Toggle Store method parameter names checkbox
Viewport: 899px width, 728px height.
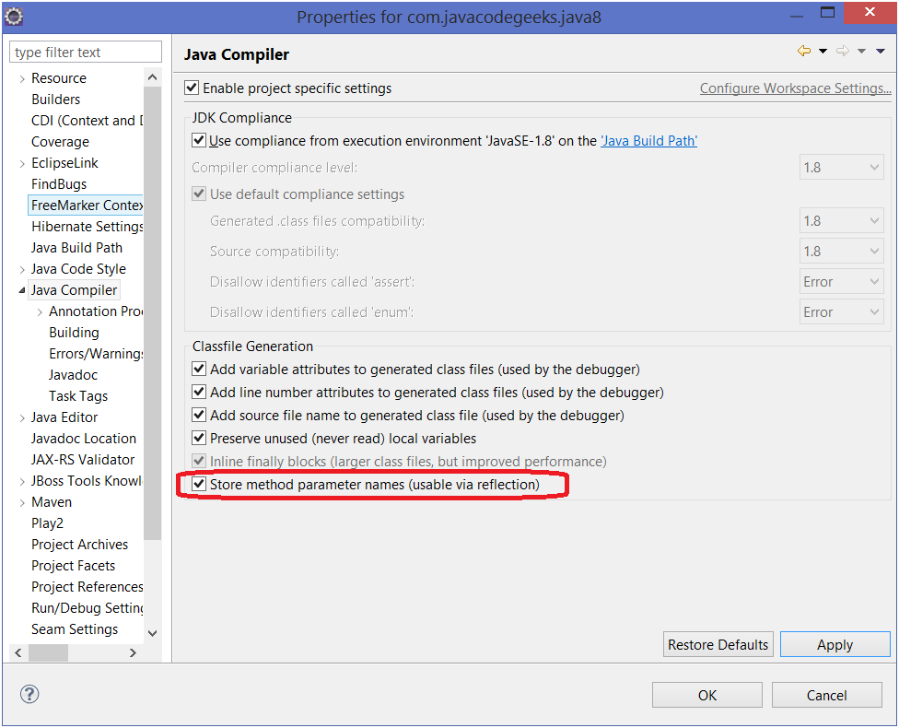(x=199, y=484)
